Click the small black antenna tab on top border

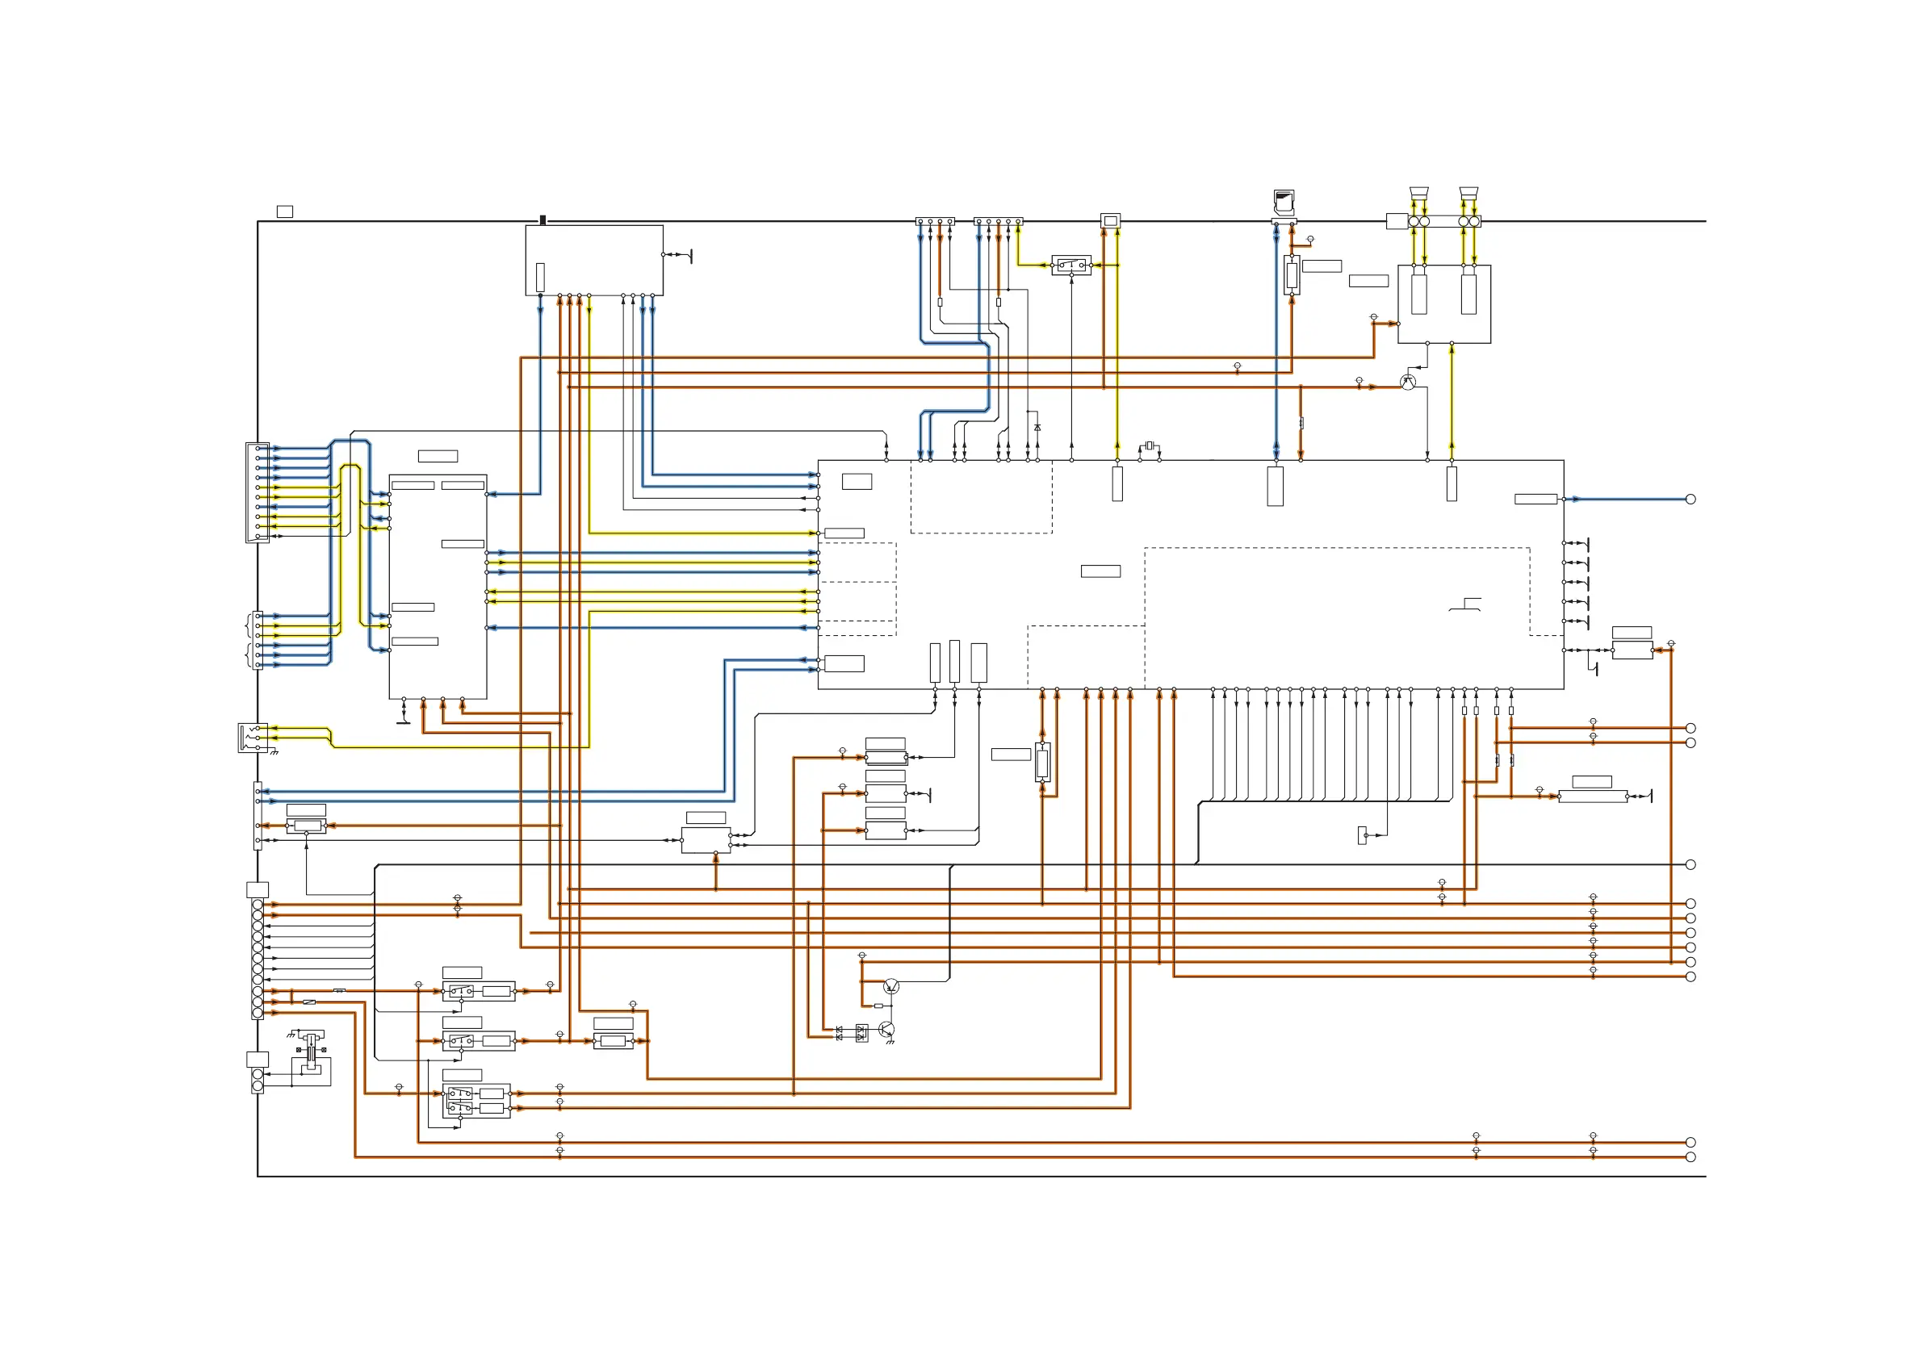click(543, 220)
